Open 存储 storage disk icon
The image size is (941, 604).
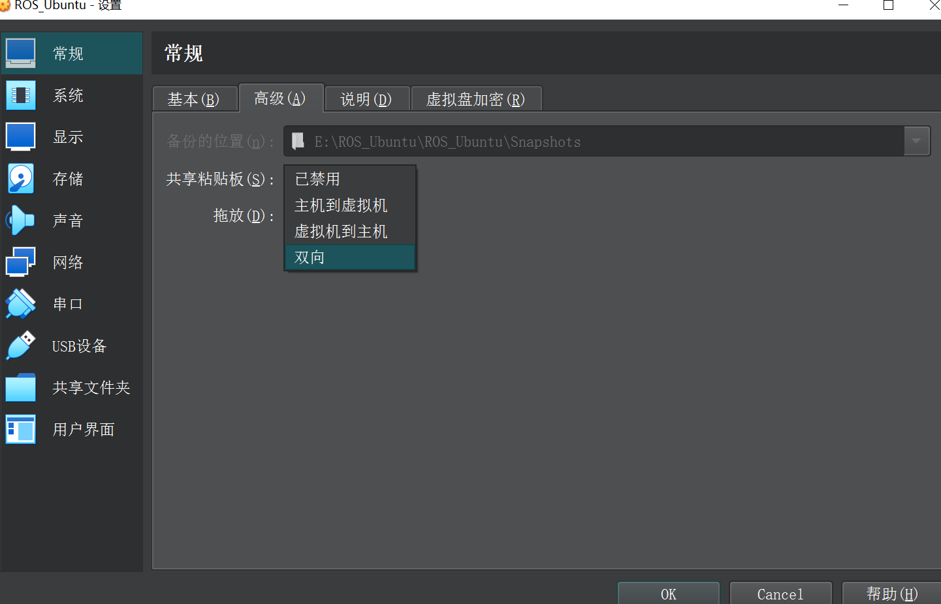21,179
